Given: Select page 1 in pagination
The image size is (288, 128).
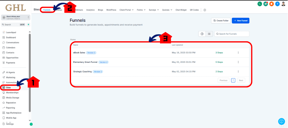Looking at the screenshot, I should pos(233,80).
